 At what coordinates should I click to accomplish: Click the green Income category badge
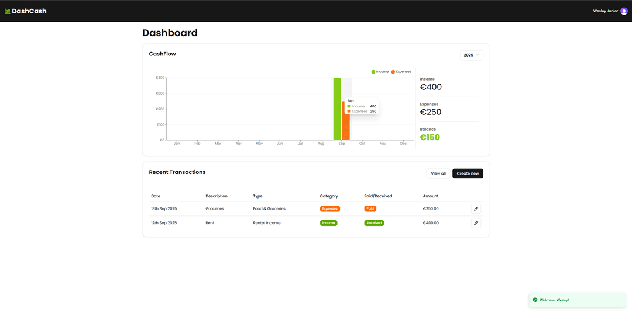328,223
